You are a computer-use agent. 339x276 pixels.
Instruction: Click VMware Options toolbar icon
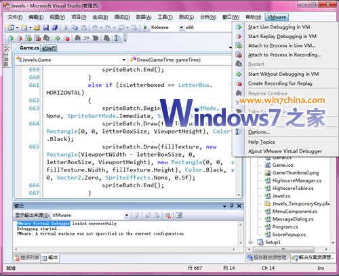(x=117, y=38)
